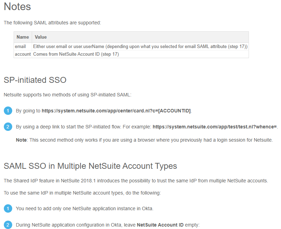Screen dimensions: 281x229
Task: Click the email attribute value description cell
Action: click(x=140, y=46)
